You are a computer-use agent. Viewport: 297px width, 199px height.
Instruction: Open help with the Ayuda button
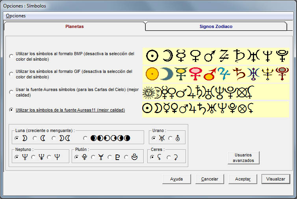point(176,179)
